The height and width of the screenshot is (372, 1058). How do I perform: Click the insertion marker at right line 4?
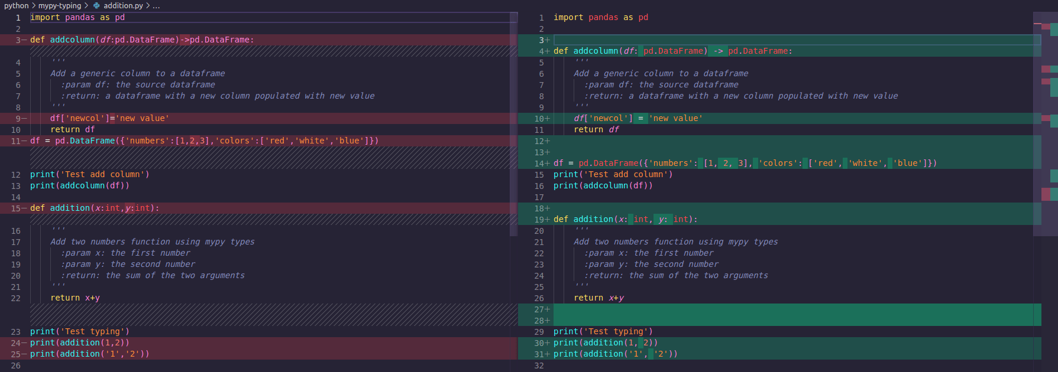pyautogui.click(x=548, y=51)
